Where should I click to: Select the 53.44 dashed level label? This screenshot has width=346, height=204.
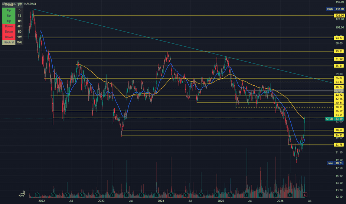coord(339,82)
